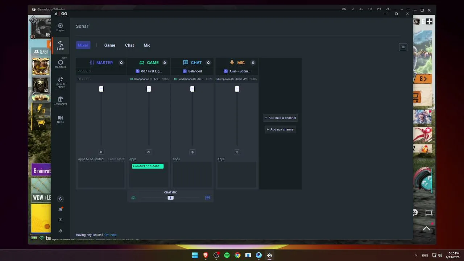This screenshot has width=464, height=261.
Task: Show hidden system tray icons
Action: pos(416,255)
